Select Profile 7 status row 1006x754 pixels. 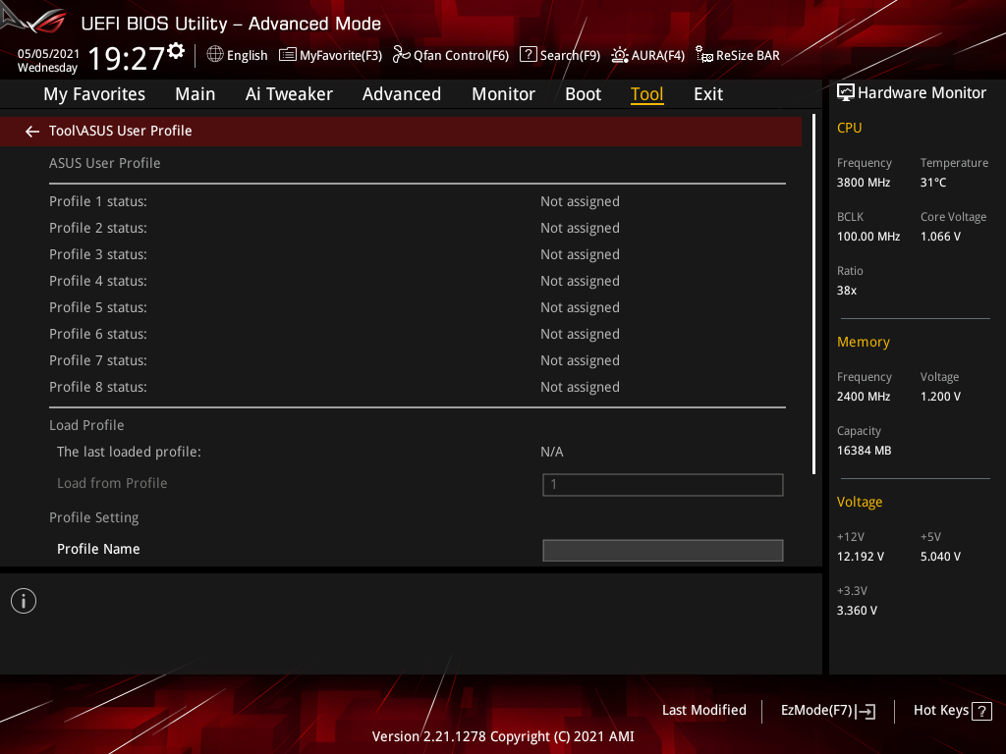click(x=417, y=360)
